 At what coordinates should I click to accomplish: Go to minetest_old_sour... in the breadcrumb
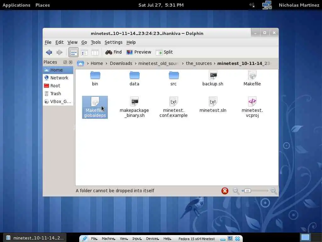tap(158, 63)
